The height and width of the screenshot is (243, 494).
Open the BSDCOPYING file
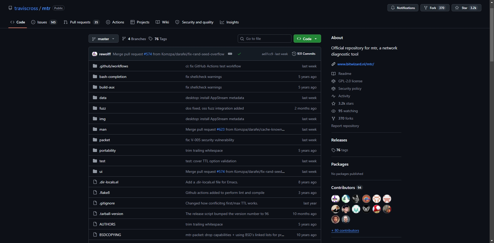tap(110, 235)
